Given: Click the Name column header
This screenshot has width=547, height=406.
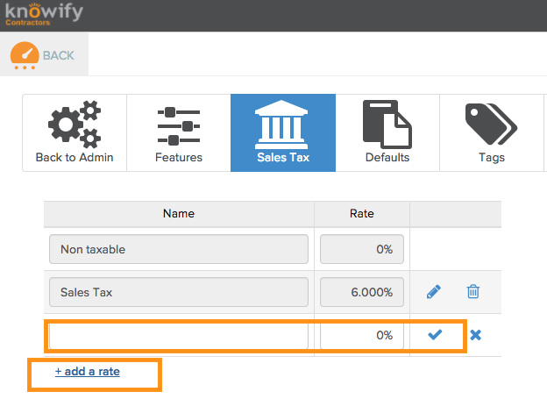Looking at the screenshot, I should coord(179,213).
